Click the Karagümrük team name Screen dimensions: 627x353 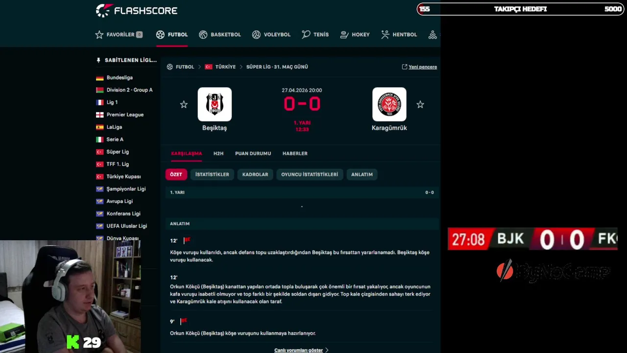tap(389, 128)
